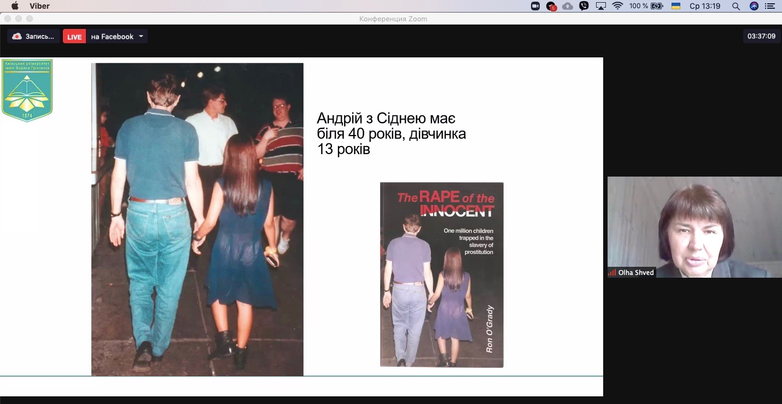Open the Wi-Fi status menu

point(618,6)
